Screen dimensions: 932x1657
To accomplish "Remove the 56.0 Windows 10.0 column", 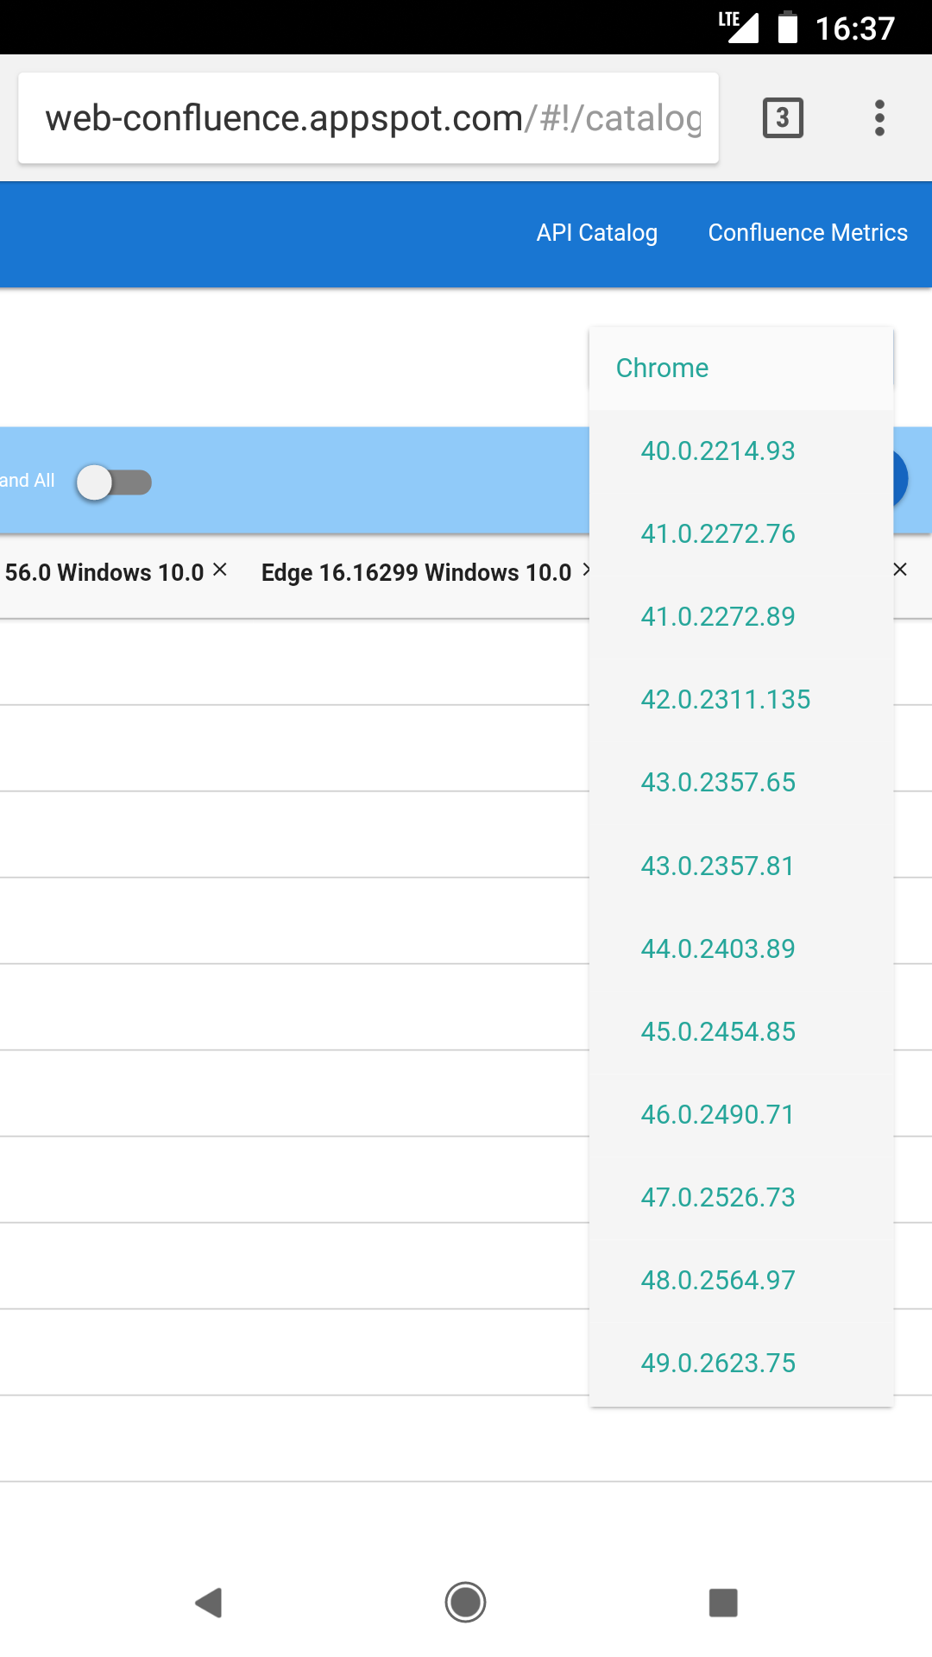I will (x=220, y=570).
